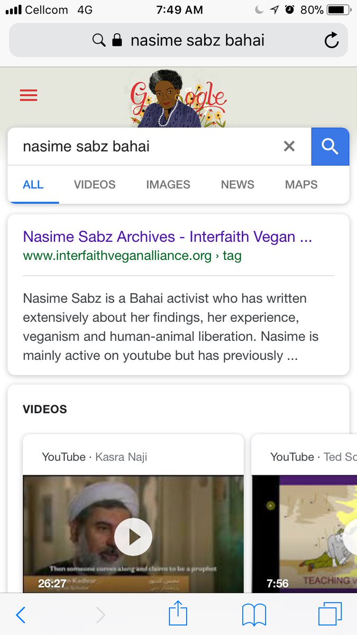Clear the search query with the X icon
Image resolution: width=357 pixels, height=635 pixels.
289,147
